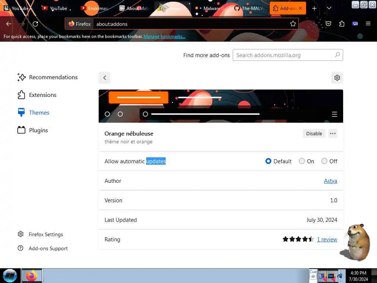Image resolution: width=377 pixels, height=283 pixels.
Task: Open the taskbar clock showing 4:30 PM
Action: (358, 276)
